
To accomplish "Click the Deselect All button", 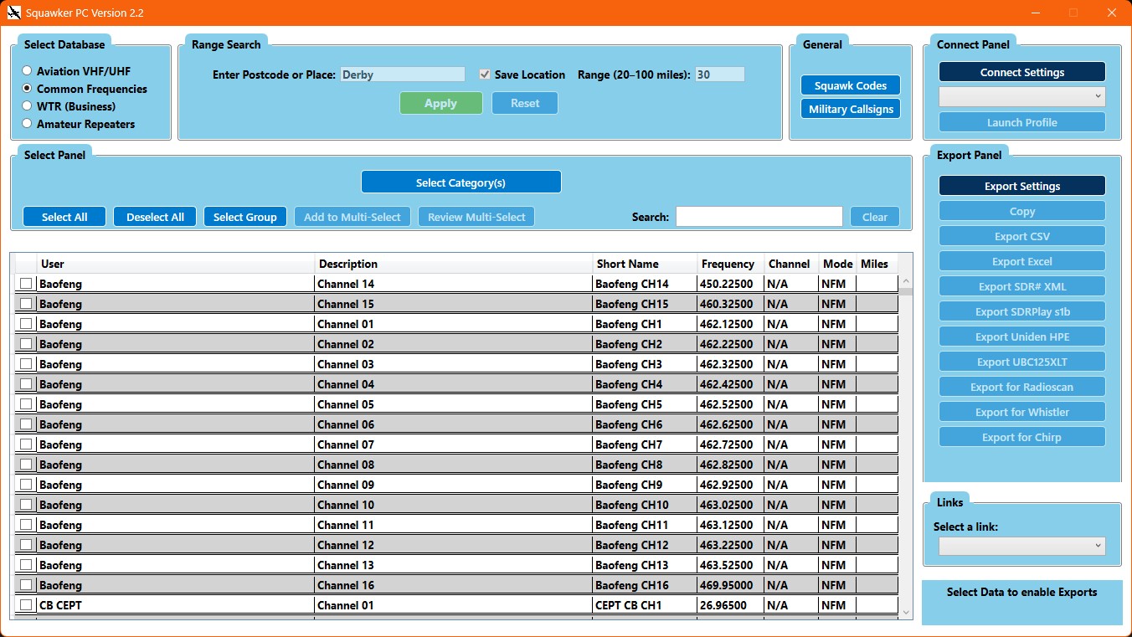I will point(155,217).
